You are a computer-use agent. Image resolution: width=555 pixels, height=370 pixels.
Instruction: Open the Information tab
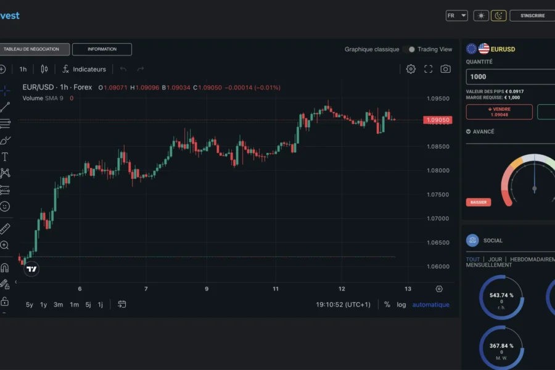tap(102, 49)
